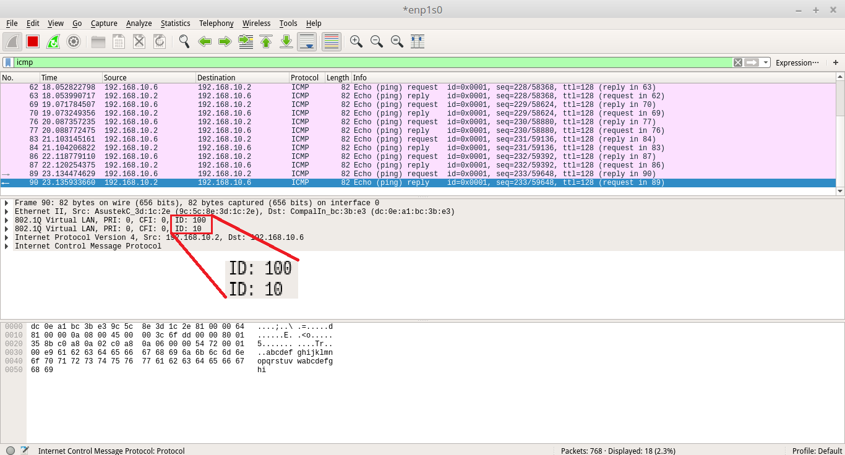The image size is (845, 455).
Task: Click the Find packet magnifier icon
Action: coord(184,41)
